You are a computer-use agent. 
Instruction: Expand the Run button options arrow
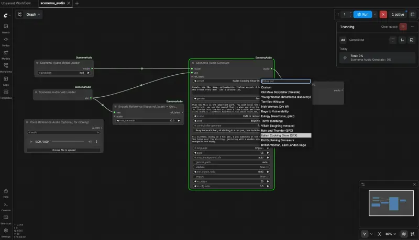(374, 15)
